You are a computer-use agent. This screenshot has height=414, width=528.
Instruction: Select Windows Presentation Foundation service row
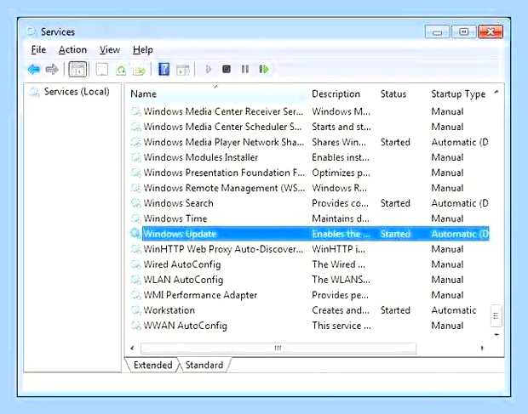point(309,173)
